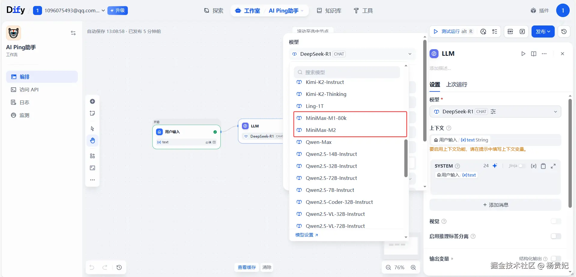This screenshot has width=576, height=277.
Task: Go to 监测 monitoring in the sidebar
Action: pyautogui.click(x=42, y=115)
